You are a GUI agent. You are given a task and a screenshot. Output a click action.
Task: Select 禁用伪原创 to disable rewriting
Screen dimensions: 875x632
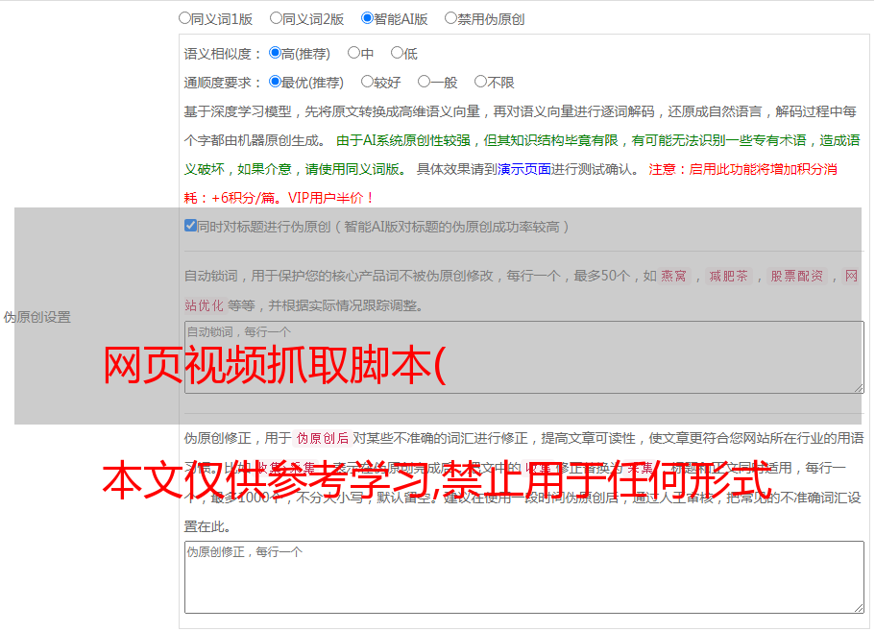pyautogui.click(x=451, y=17)
